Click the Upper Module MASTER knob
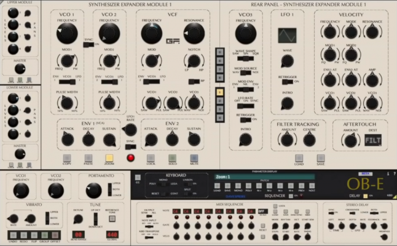 [20, 69]
